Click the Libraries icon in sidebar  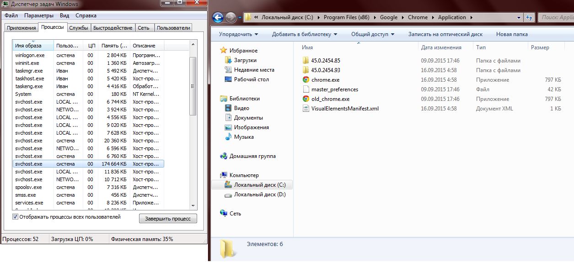[224, 98]
